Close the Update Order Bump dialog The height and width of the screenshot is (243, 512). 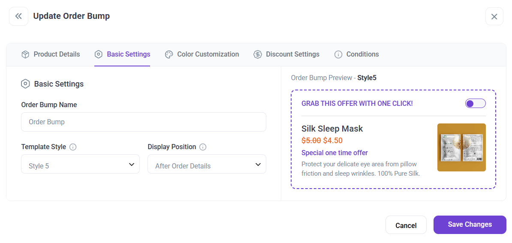(494, 16)
